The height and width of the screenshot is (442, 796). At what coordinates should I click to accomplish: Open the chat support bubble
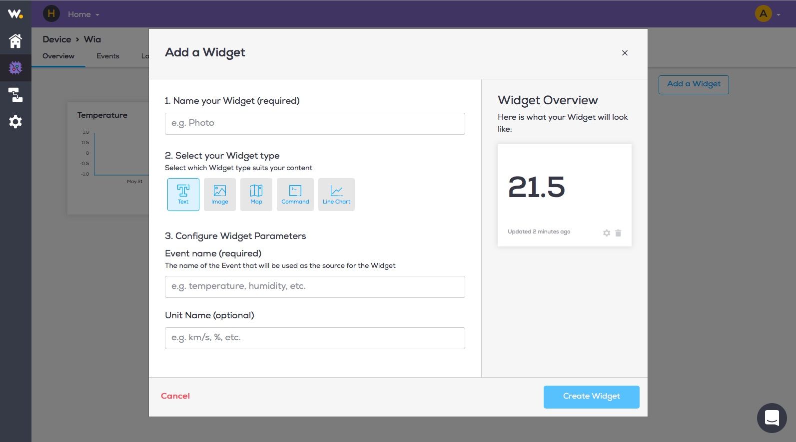pyautogui.click(x=772, y=418)
